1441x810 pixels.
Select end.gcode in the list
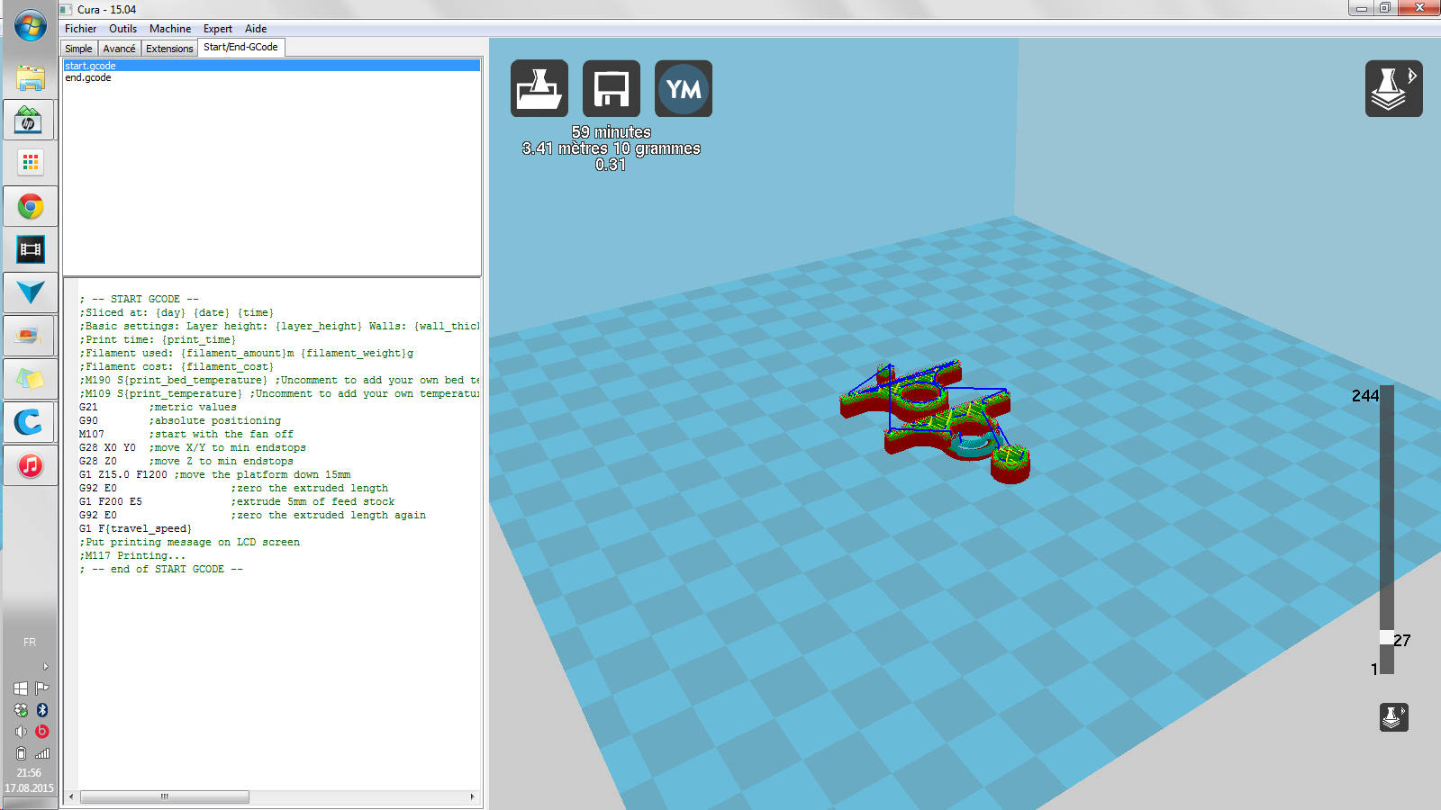(x=88, y=78)
